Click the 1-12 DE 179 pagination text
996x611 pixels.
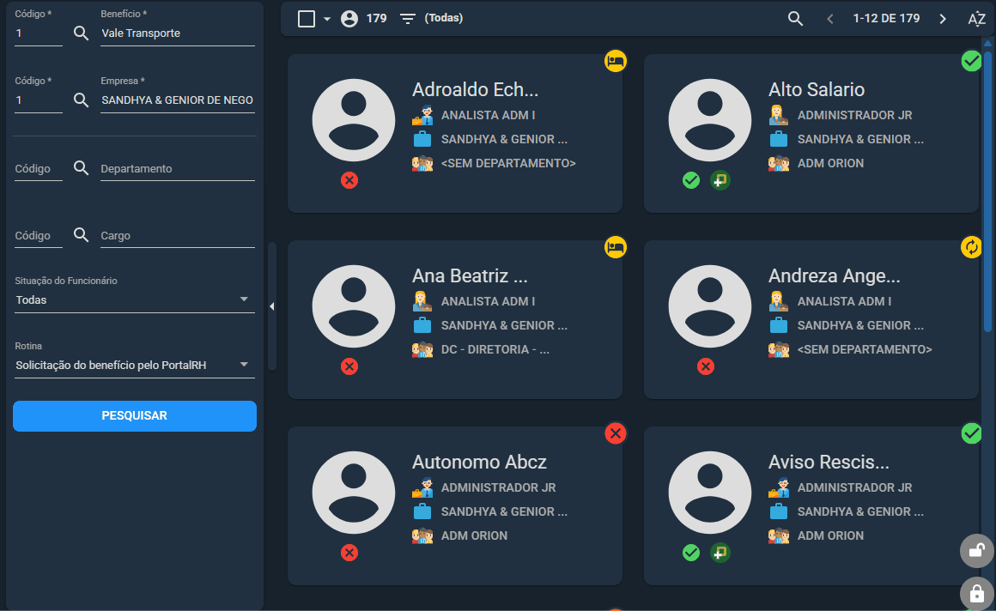(x=886, y=18)
